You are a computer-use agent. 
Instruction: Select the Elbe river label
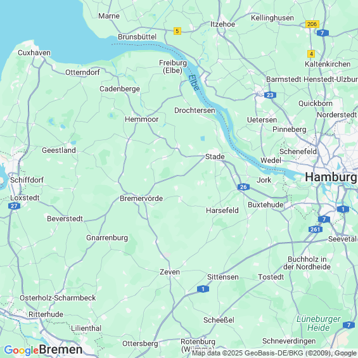pyautogui.click(x=194, y=82)
